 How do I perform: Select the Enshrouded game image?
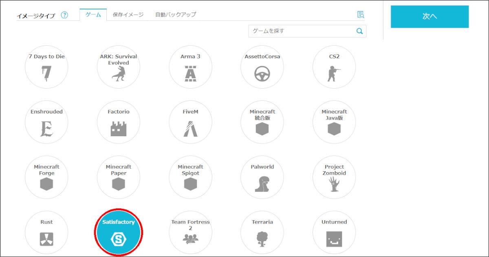(x=46, y=122)
